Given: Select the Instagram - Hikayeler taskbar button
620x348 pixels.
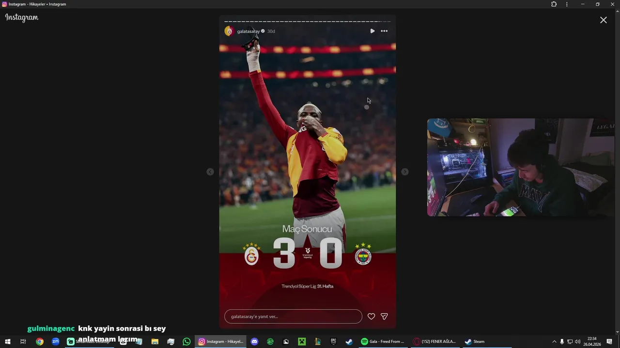Looking at the screenshot, I should [x=221, y=342].
